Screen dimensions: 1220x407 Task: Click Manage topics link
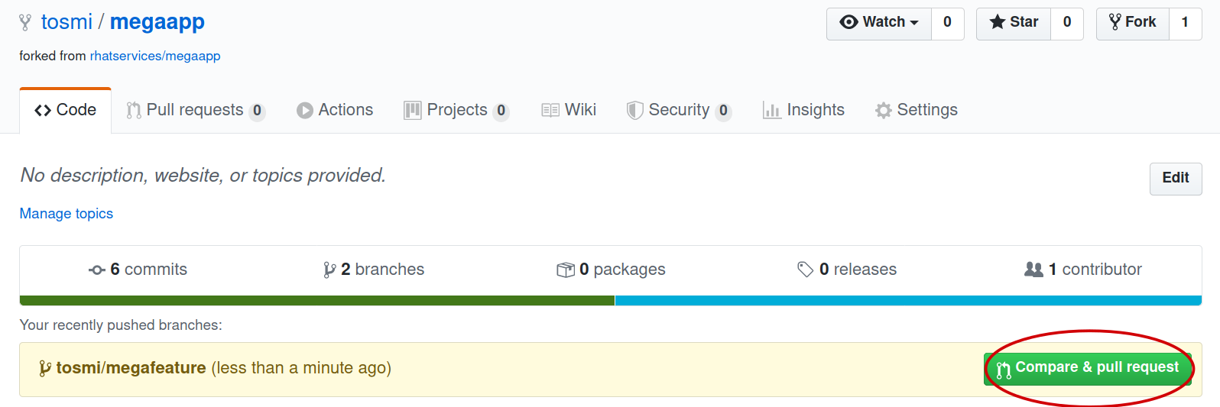click(x=67, y=214)
